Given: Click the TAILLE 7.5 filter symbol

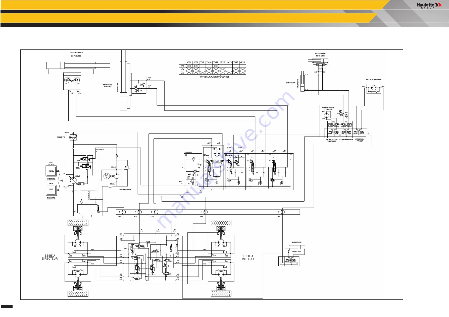Looking at the screenshot, I should coord(73,137).
